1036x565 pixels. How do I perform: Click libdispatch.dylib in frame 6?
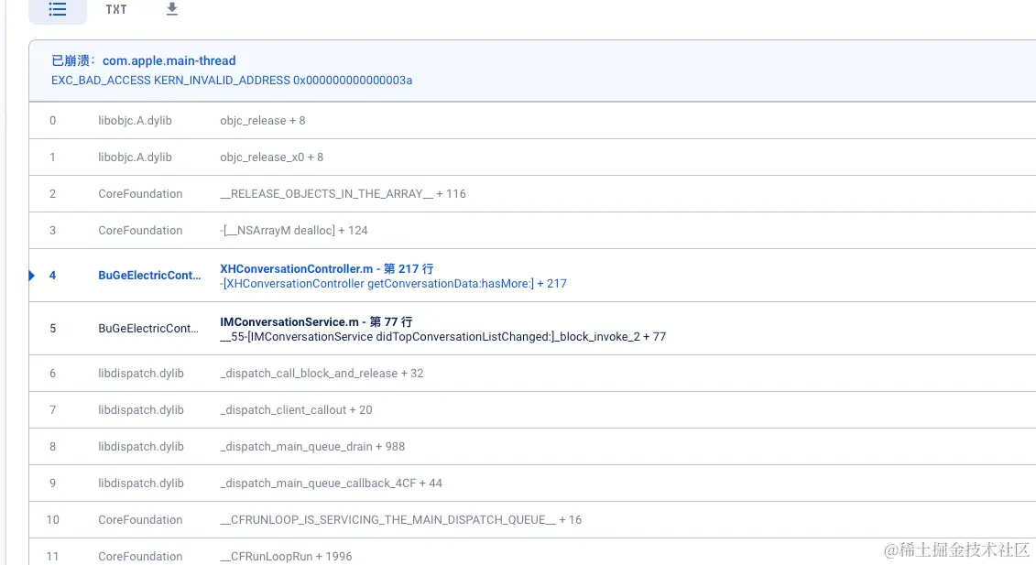[141, 374]
